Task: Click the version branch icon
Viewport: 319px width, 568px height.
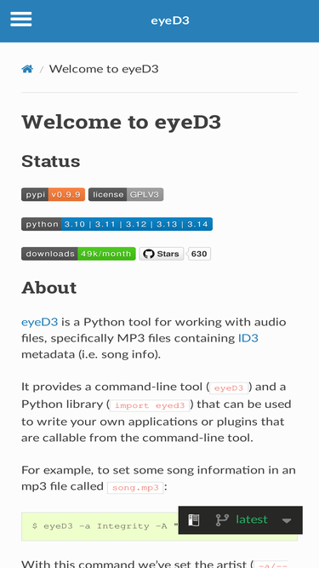Action: [220, 520]
